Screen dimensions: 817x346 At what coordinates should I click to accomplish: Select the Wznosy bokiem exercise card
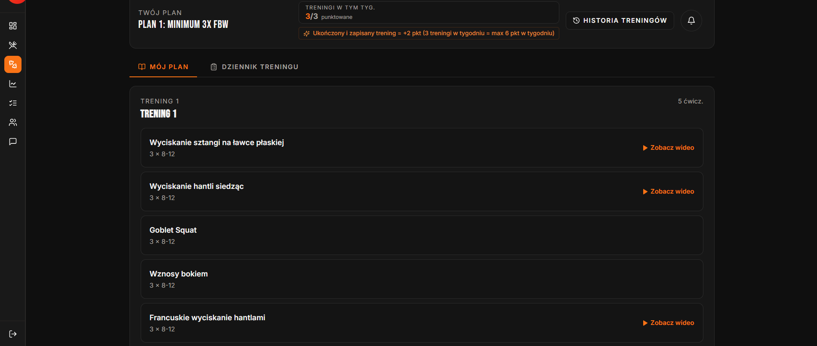click(x=422, y=279)
